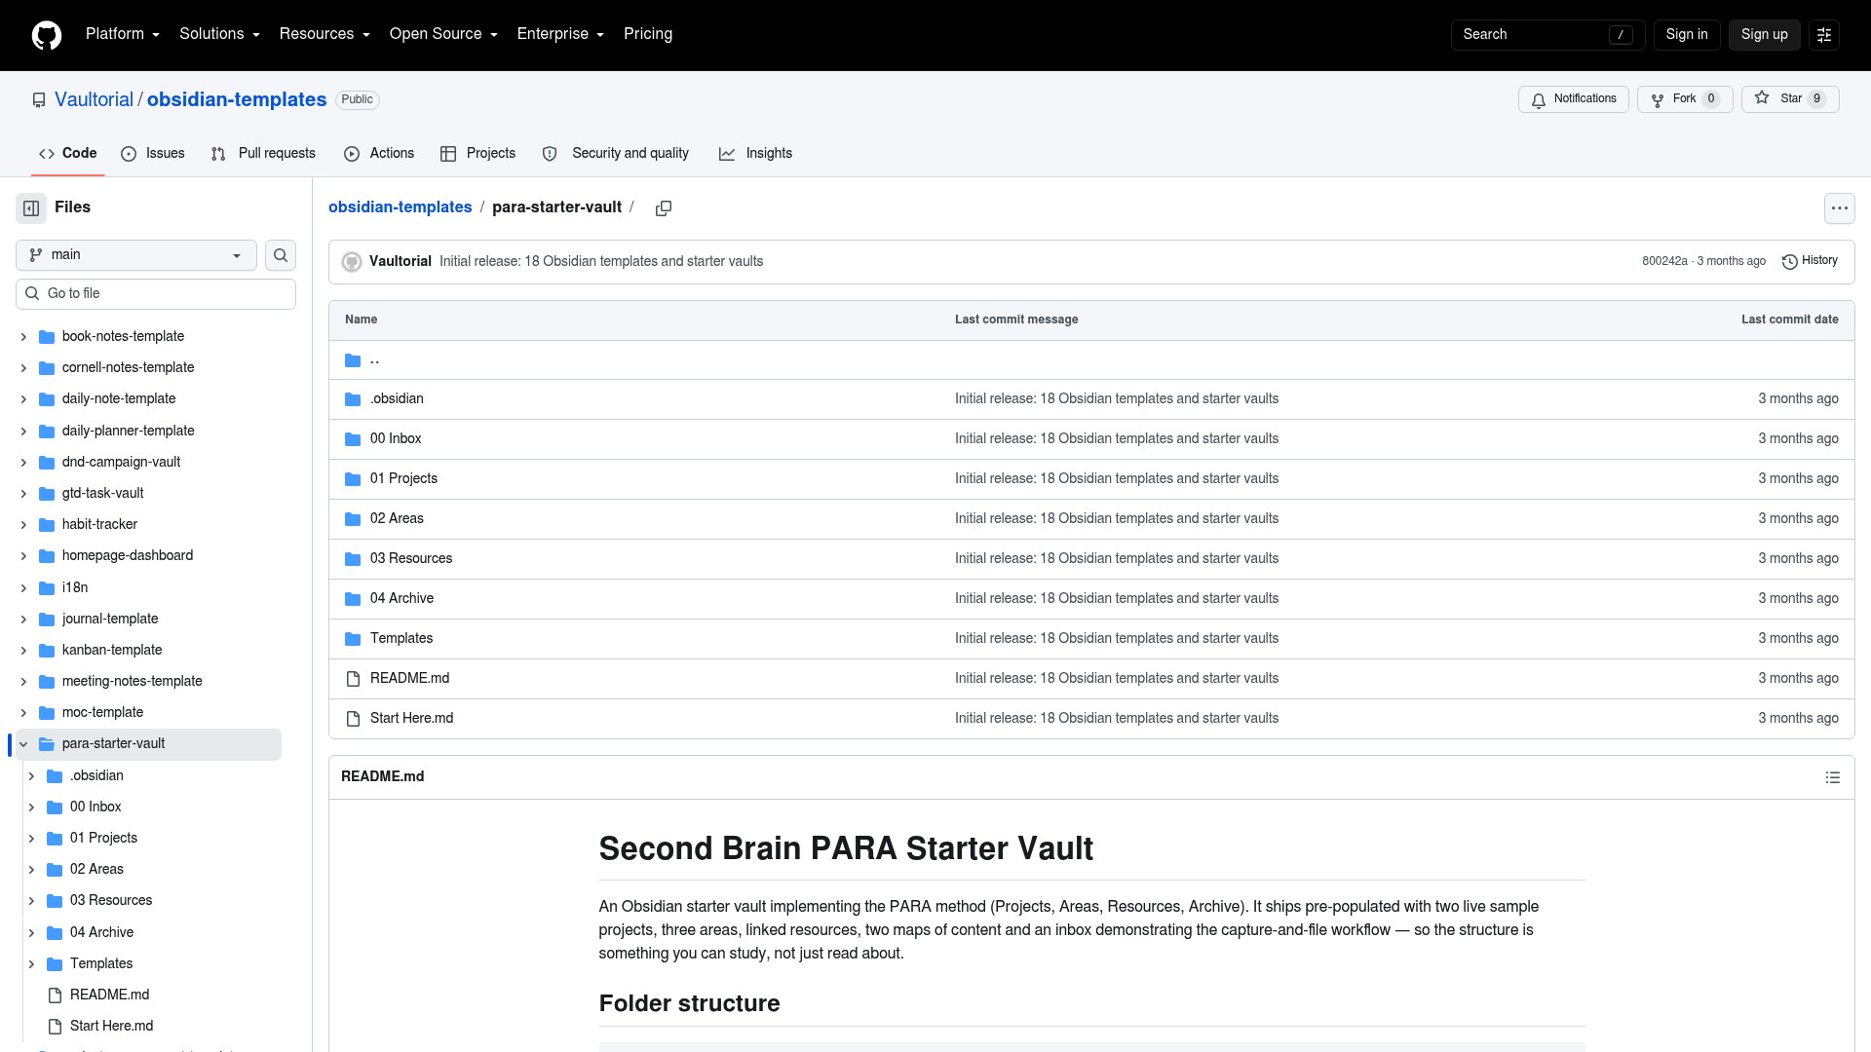Star the obsidian-templates repository
The width and height of the screenshot is (1871, 1052).
[x=1789, y=99]
